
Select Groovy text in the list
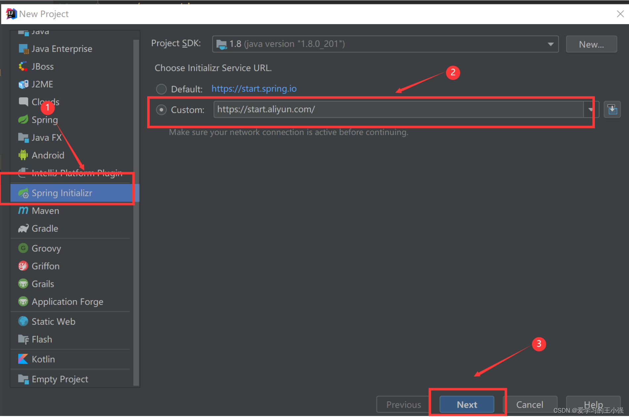[46, 248]
